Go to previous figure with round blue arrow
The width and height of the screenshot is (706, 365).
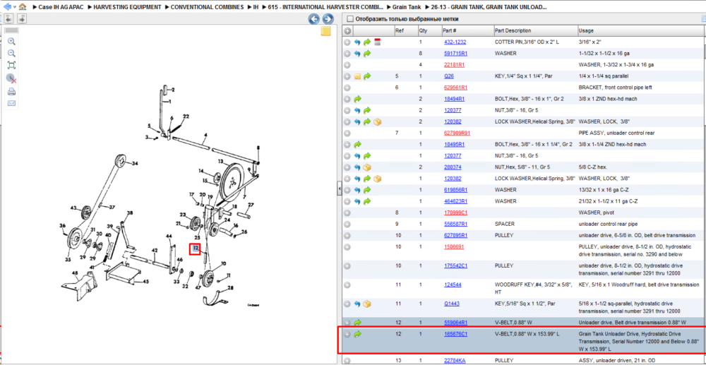click(314, 19)
